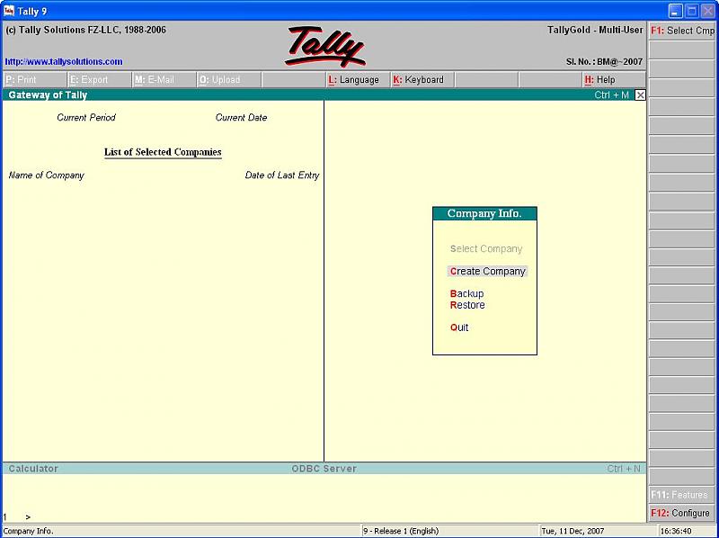Viewport: 719px width, 538px height.
Task: Click the E: Export button
Action: tap(100, 79)
